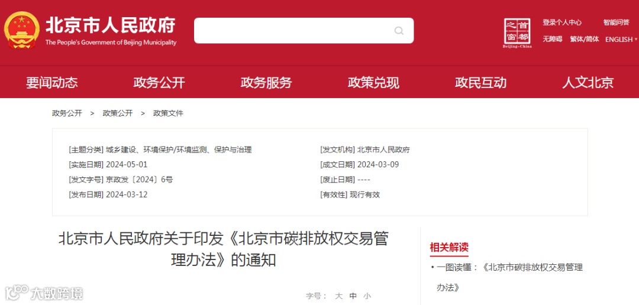639x305 pixels.
Task: Go to 政务公开 in breadcrumb
Action: pos(67,113)
